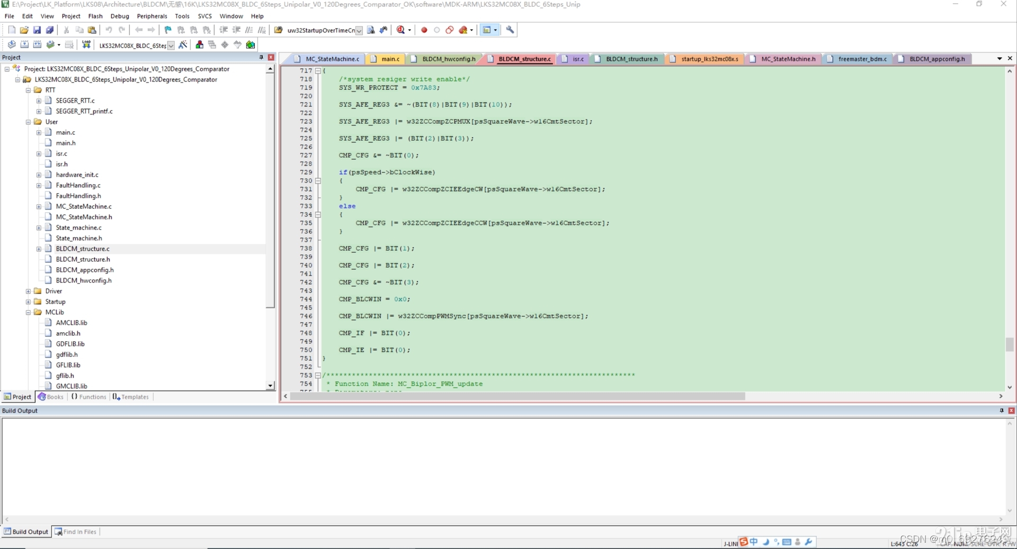Switch to the Books panel tab
This screenshot has width=1017, height=549.
point(51,397)
